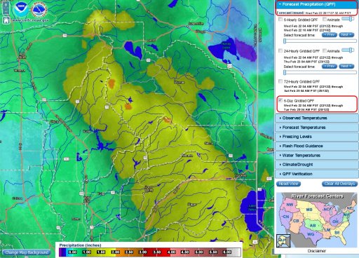The width and height of the screenshot is (359, 258).
Task: Click Prev for 6-Hourly forecast time
Action: [330, 35]
